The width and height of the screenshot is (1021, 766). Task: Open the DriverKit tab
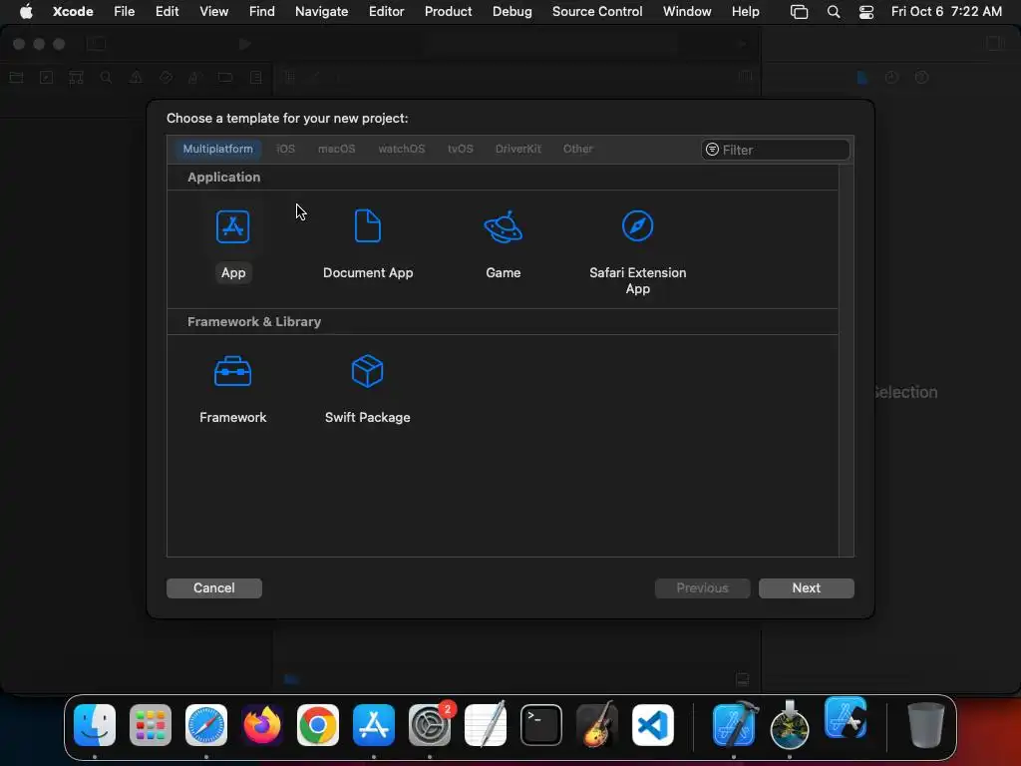(517, 149)
